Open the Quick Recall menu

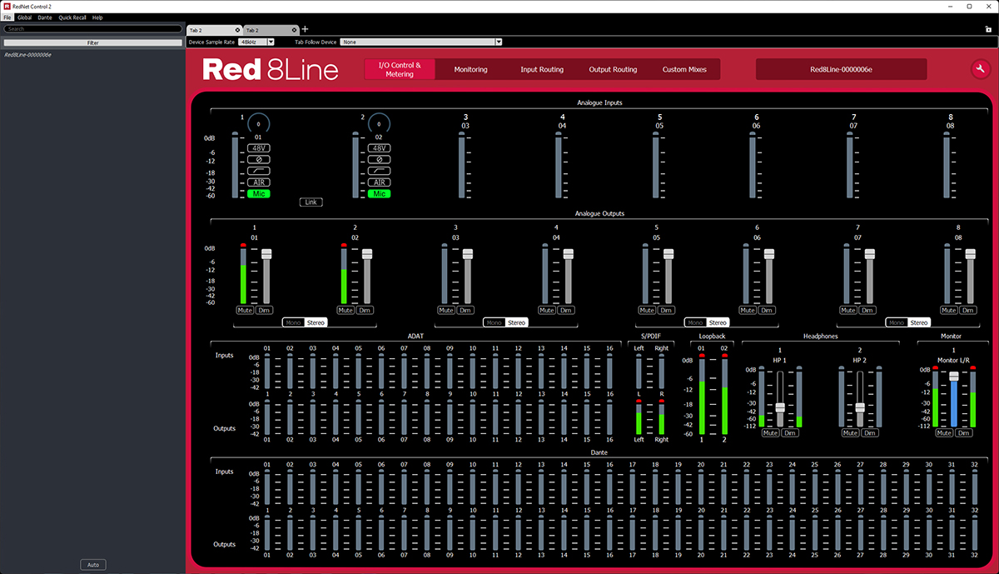72,17
